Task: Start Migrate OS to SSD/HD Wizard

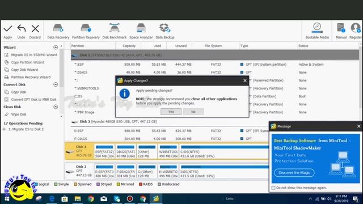Action: click(x=31, y=55)
